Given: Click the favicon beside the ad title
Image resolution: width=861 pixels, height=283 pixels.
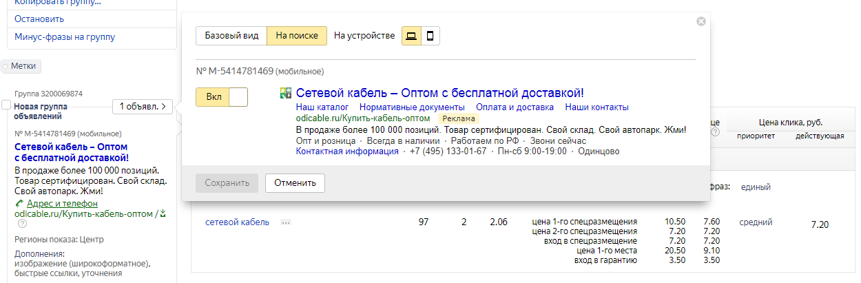Looking at the screenshot, I should pyautogui.click(x=286, y=94).
